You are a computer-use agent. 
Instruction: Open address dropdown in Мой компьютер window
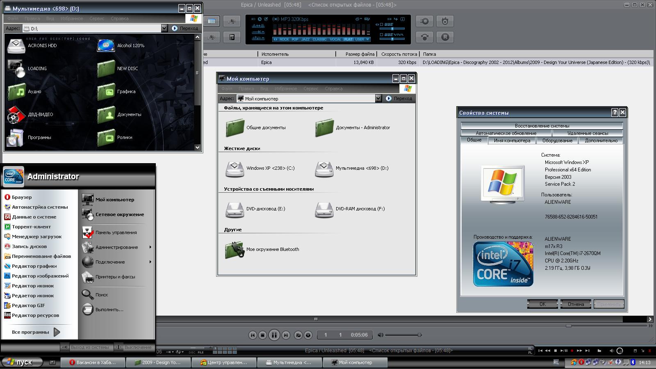pos(378,98)
